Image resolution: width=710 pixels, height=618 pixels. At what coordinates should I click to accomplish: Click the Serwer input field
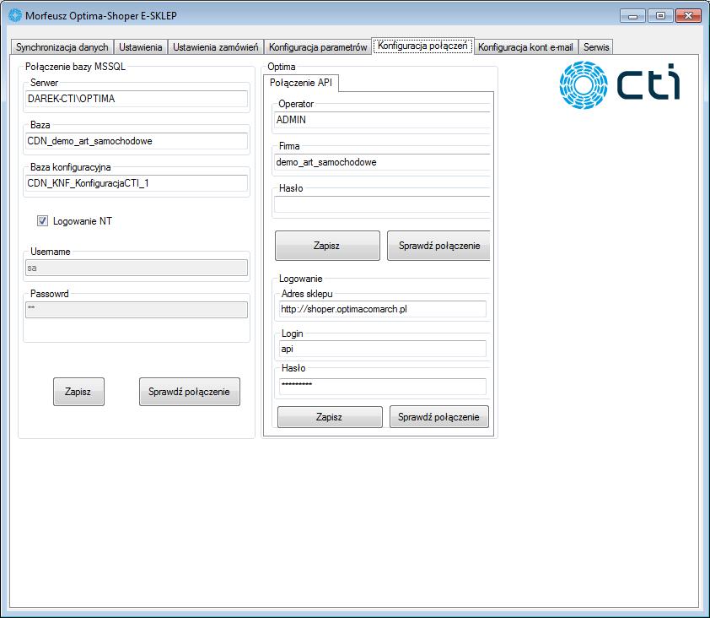tap(137, 99)
